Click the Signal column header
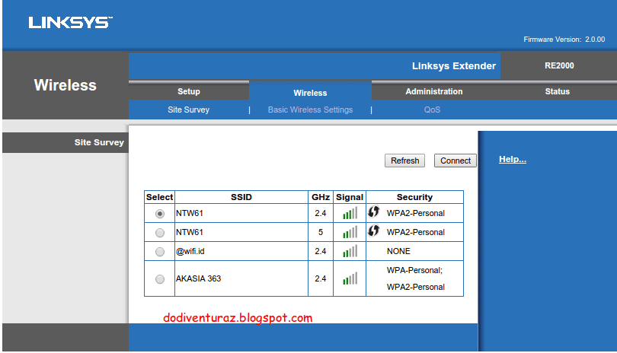Viewport: 617px width, 353px height. tap(350, 197)
